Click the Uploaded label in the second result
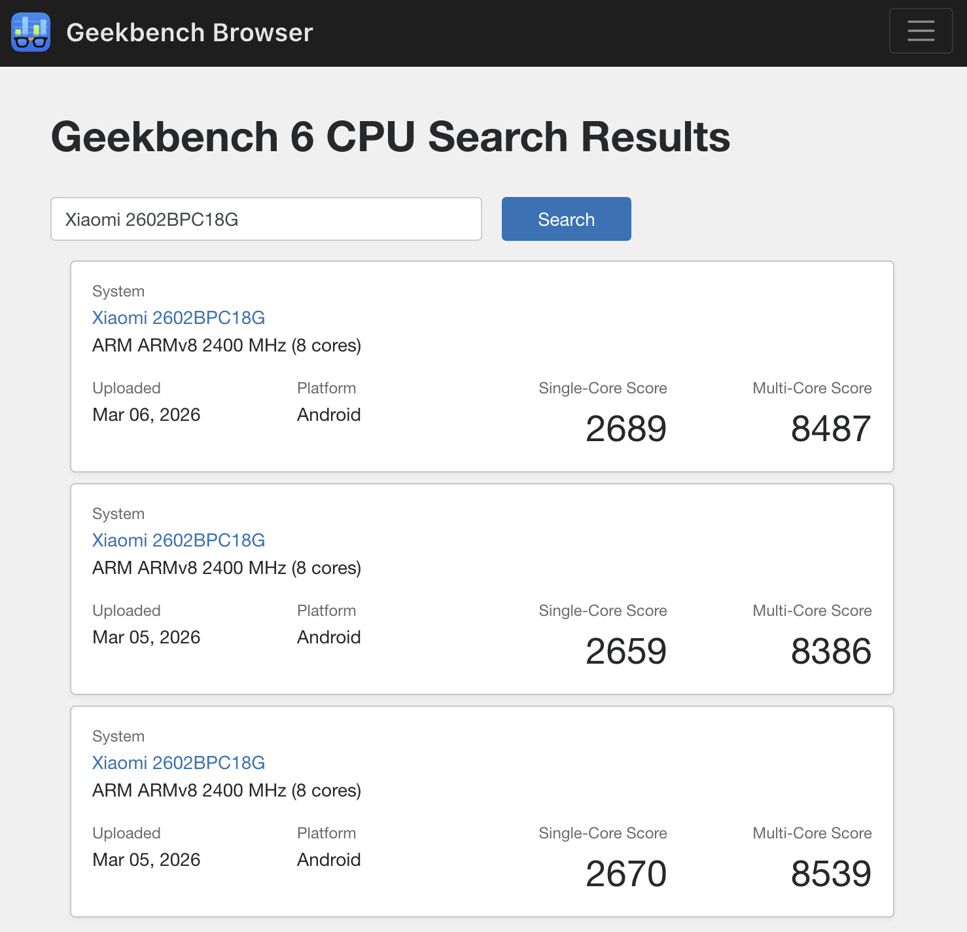 (x=126, y=611)
